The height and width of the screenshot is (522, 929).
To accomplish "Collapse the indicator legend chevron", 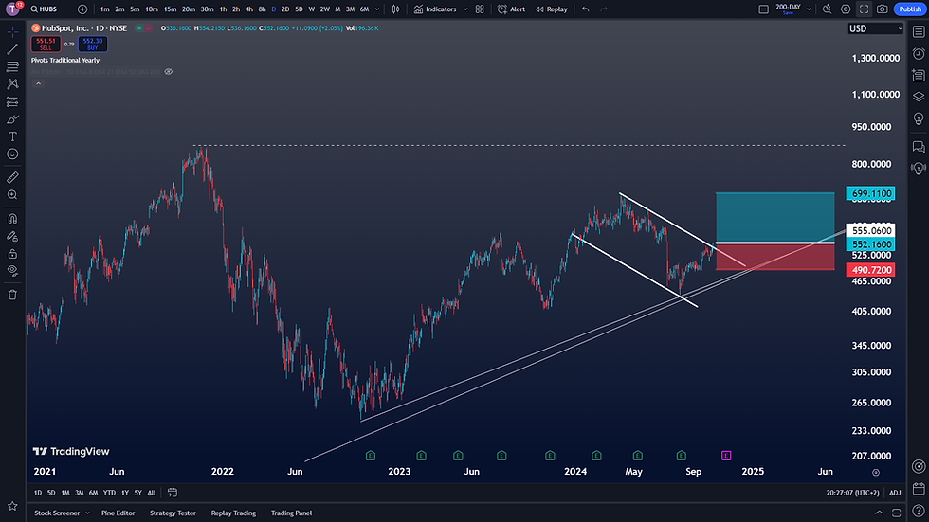I will coord(38,83).
